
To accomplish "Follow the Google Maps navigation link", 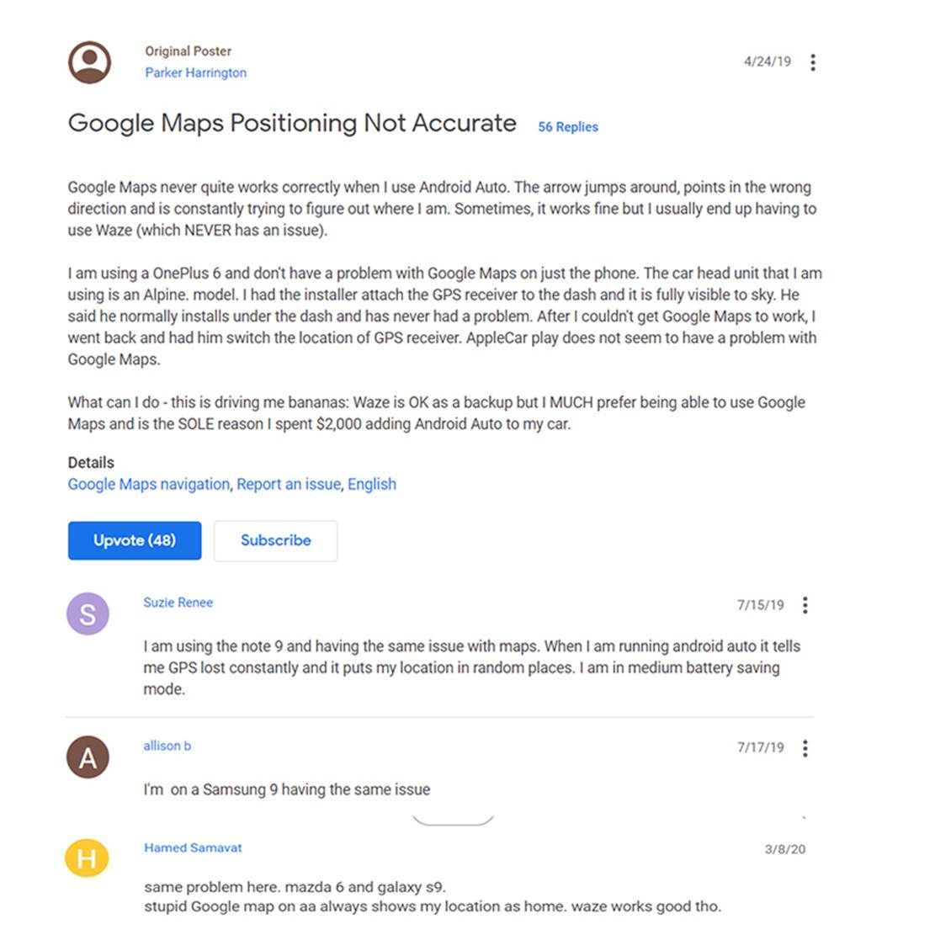I will tap(148, 484).
